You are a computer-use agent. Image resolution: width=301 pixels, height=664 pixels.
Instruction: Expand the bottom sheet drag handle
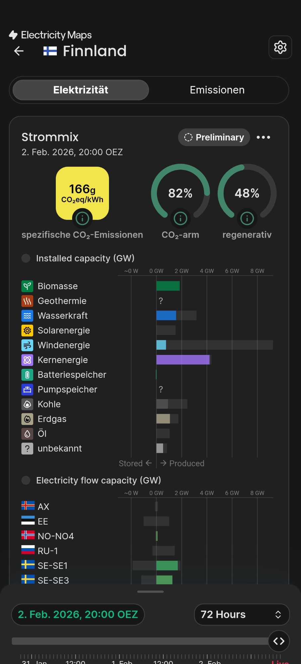[x=150, y=592]
